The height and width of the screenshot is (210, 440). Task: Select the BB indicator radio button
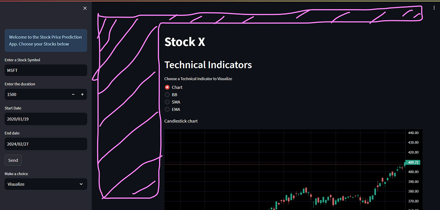[167, 94]
